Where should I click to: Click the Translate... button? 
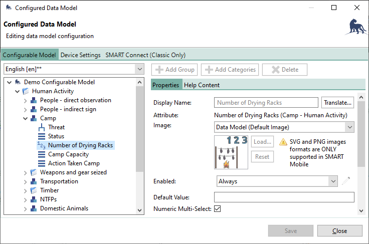[x=337, y=103]
